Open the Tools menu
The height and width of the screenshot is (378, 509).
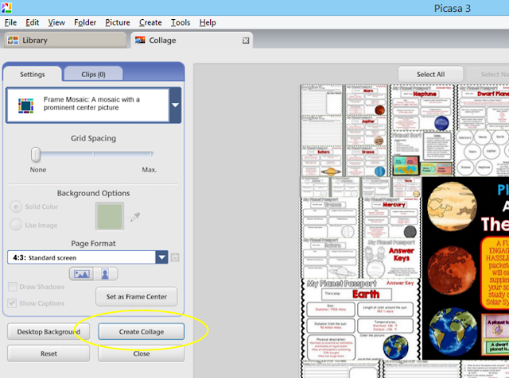tap(181, 23)
